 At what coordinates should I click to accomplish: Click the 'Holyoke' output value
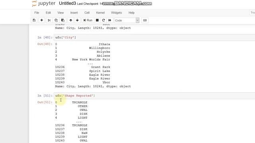(104, 52)
